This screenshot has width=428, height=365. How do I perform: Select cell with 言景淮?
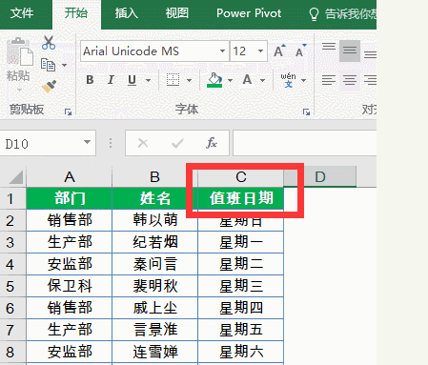[154, 330]
